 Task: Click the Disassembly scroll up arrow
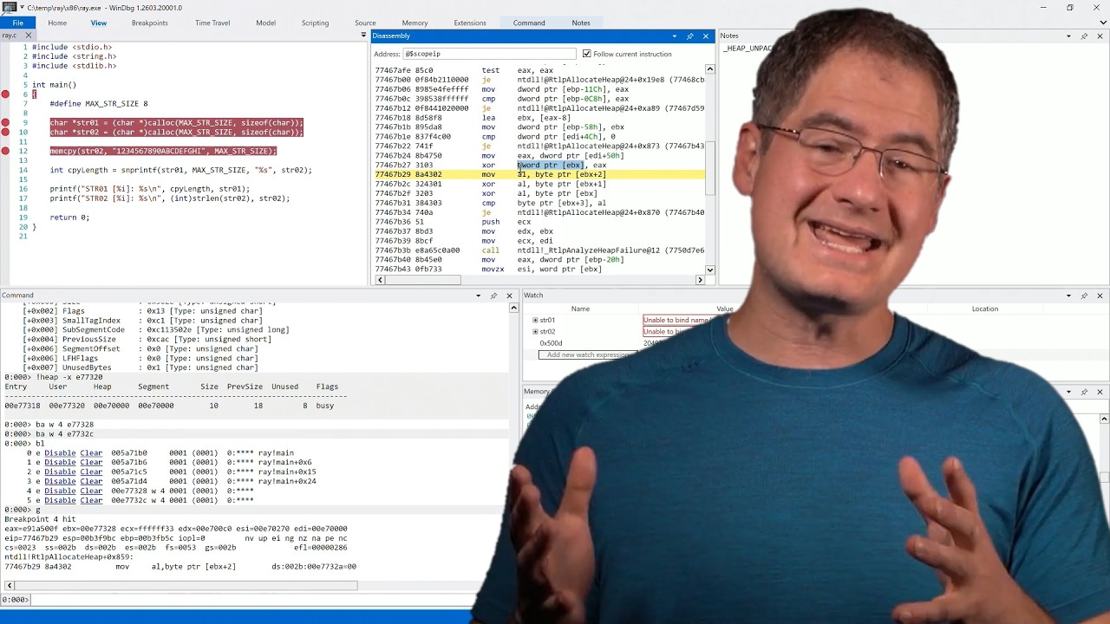709,69
